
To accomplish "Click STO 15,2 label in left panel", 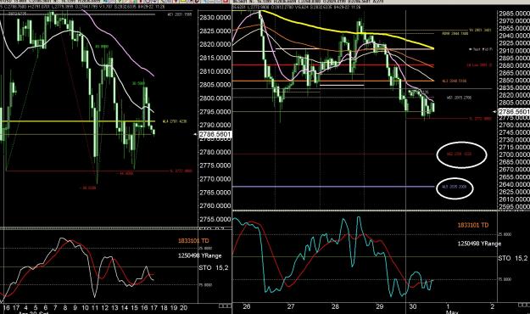I will [x=214, y=268].
